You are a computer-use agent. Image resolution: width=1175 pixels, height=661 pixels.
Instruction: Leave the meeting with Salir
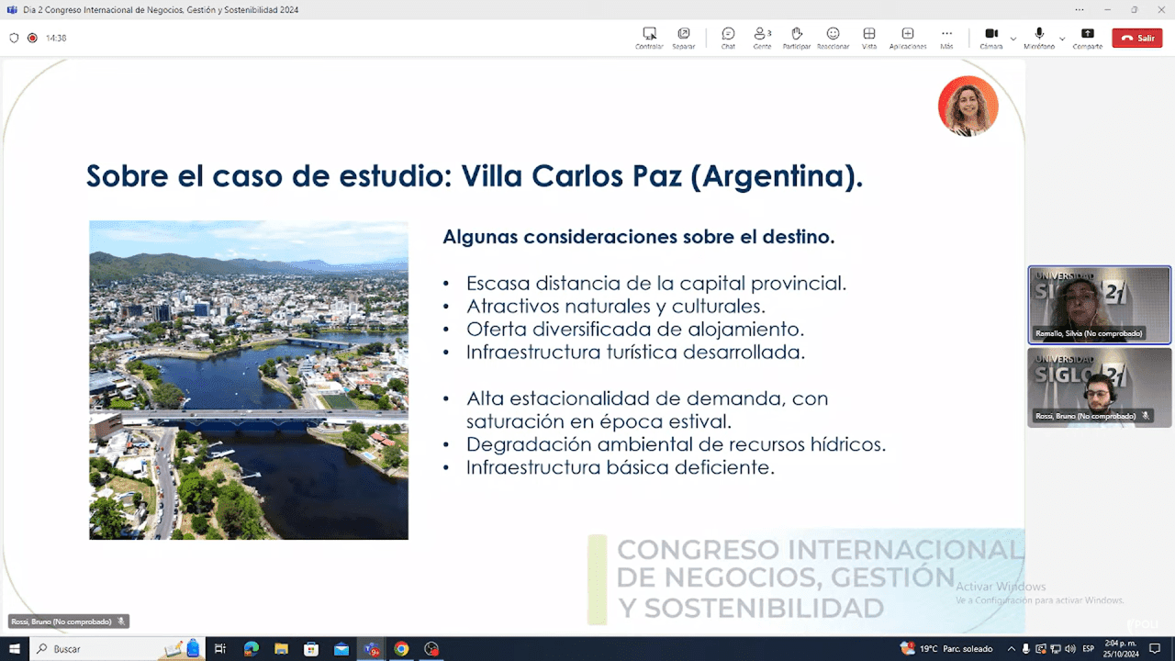pos(1136,38)
